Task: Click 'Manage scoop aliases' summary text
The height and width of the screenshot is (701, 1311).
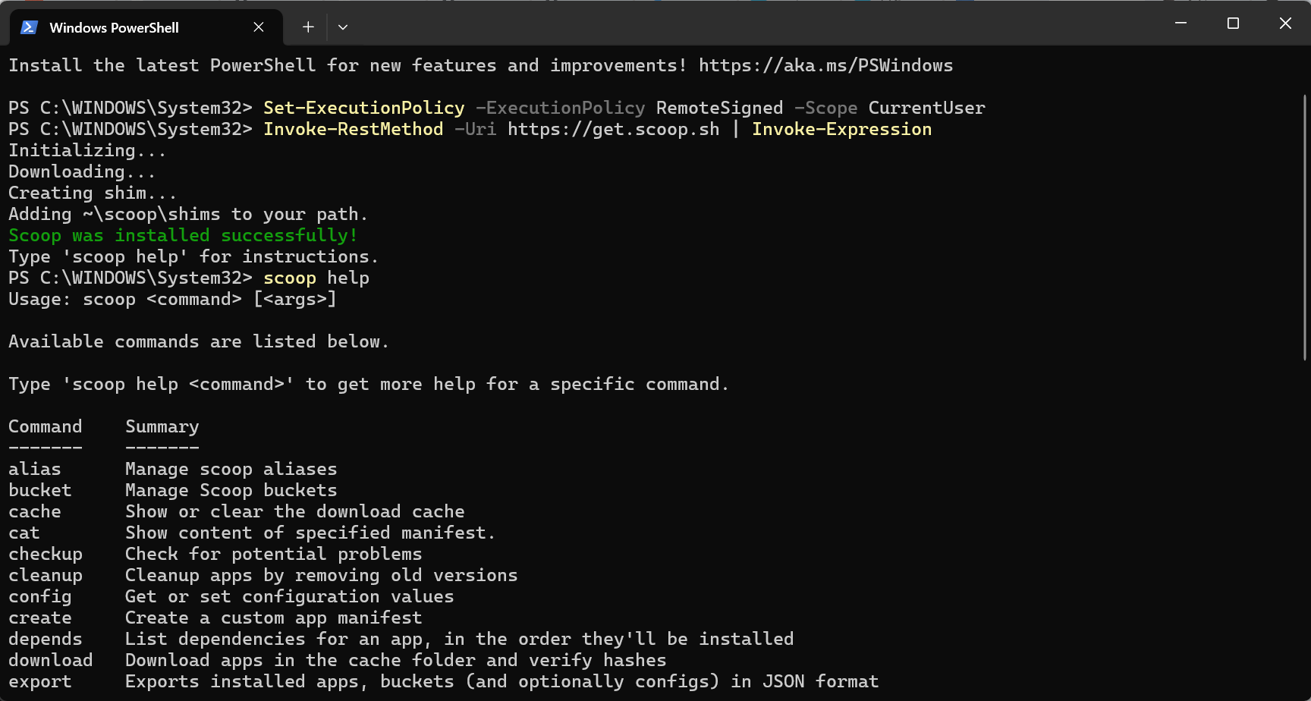Action: [x=231, y=469]
